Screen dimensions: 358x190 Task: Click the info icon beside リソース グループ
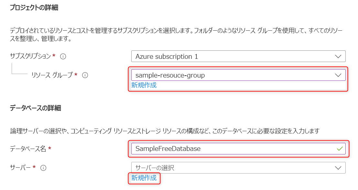(85, 75)
